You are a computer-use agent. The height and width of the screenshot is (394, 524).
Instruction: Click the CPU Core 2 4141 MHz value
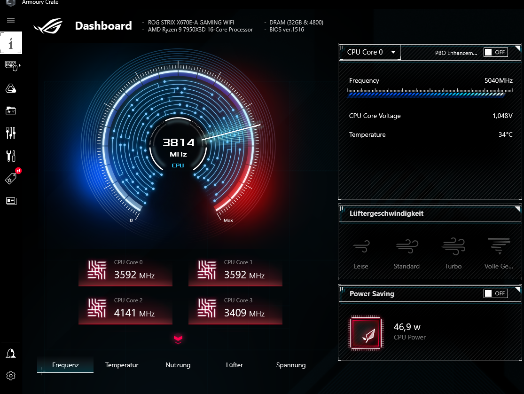[134, 313]
